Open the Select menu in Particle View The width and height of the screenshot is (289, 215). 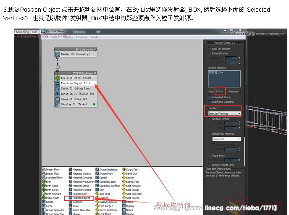coord(55,37)
